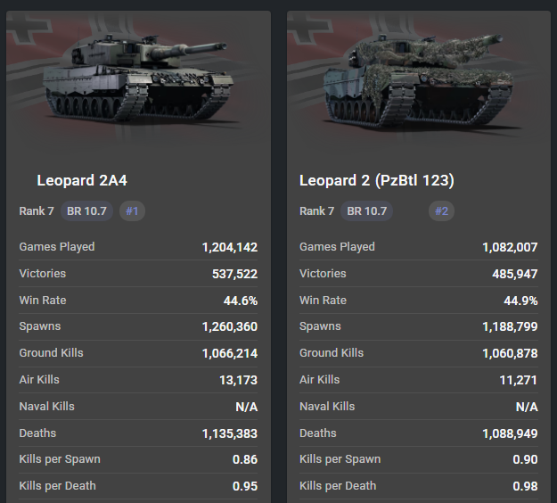Select the Leopard 2A4 Games Played value
557x503 pixels.
[229, 247]
